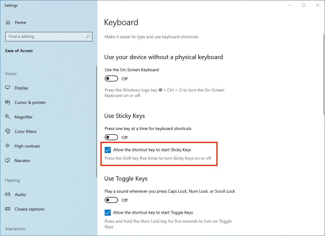Click the Find a setting search field
Image resolution: width=325 pixels, height=236 pixels.
pos(49,37)
